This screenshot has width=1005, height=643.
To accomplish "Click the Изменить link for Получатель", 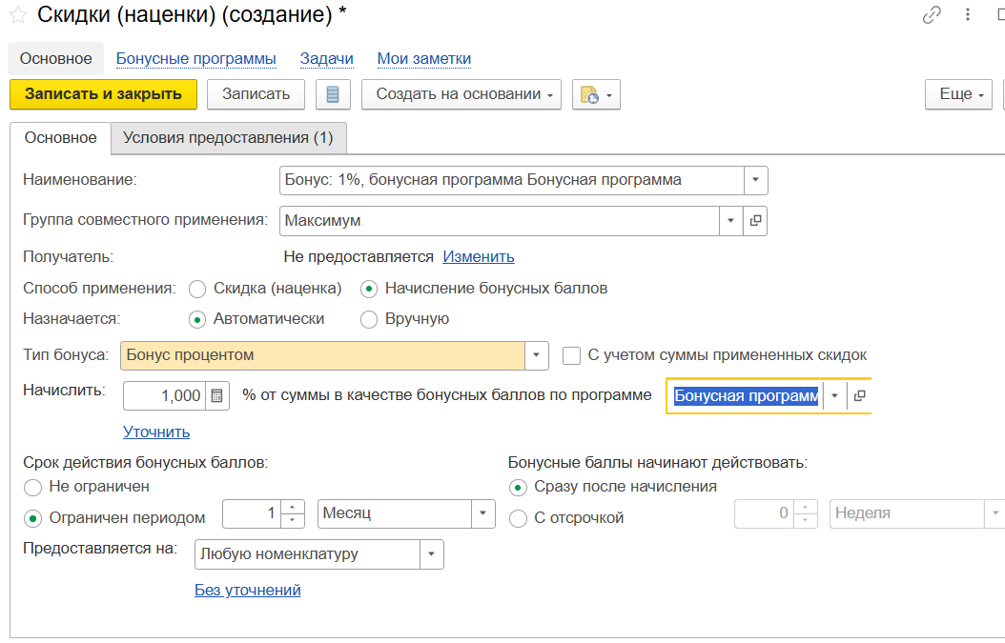I will (x=478, y=256).
